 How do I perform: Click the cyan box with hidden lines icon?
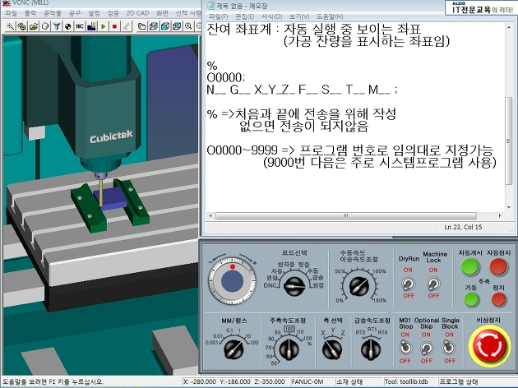(177, 26)
